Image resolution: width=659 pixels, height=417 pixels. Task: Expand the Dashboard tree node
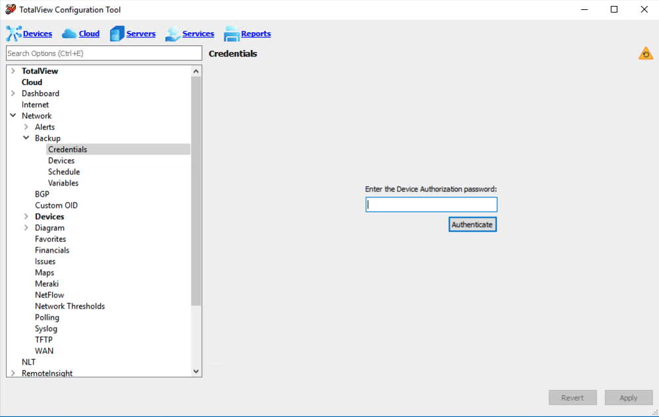[13, 93]
